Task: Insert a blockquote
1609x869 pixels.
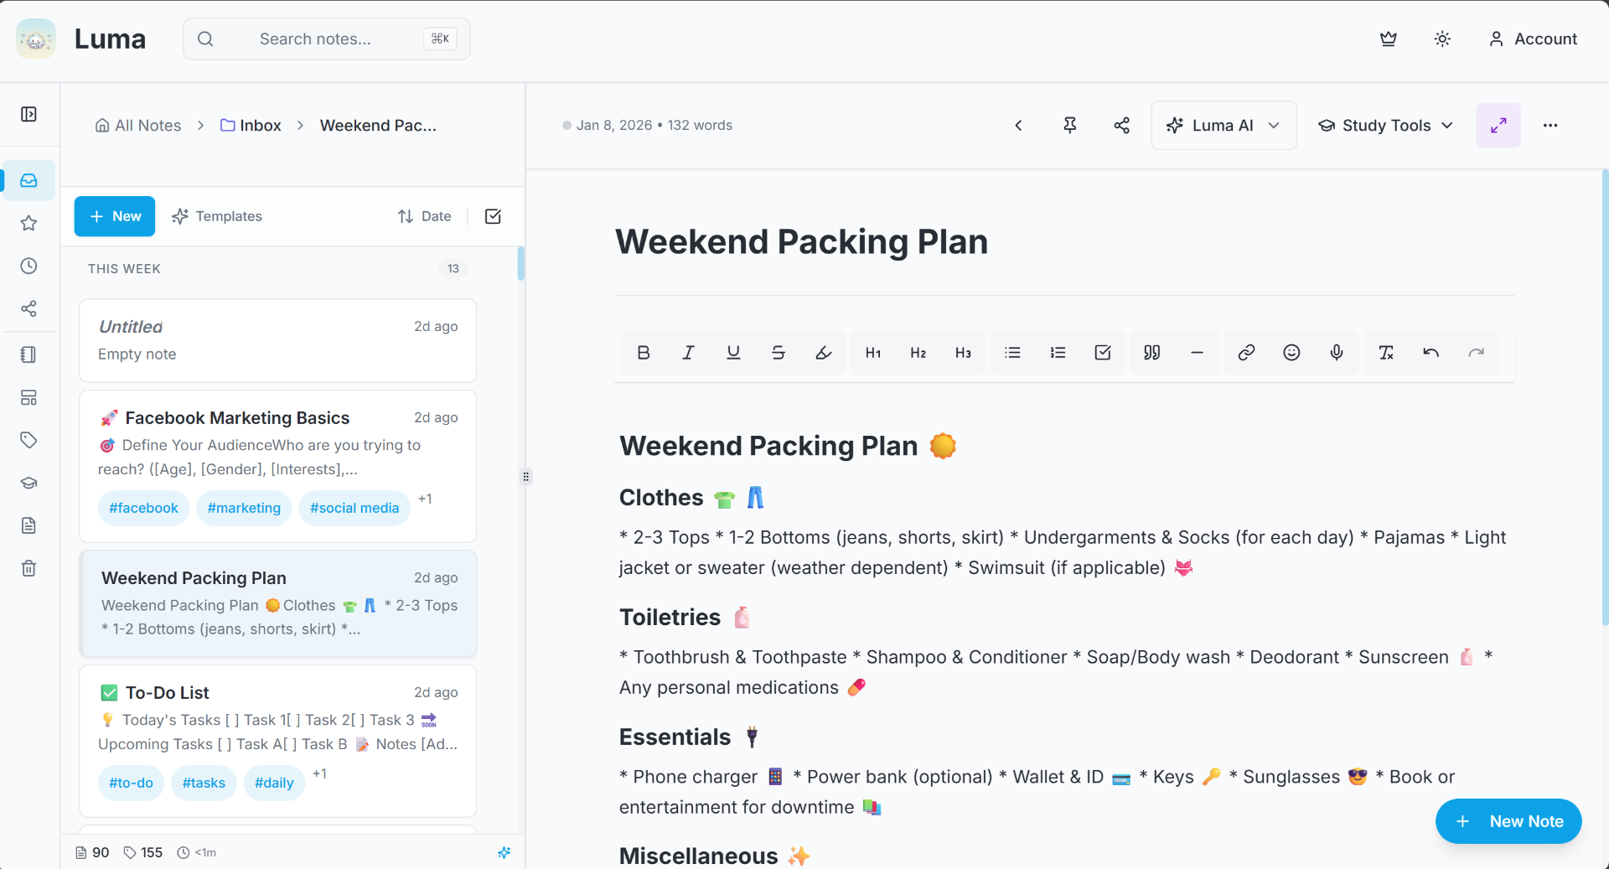Action: [1151, 353]
